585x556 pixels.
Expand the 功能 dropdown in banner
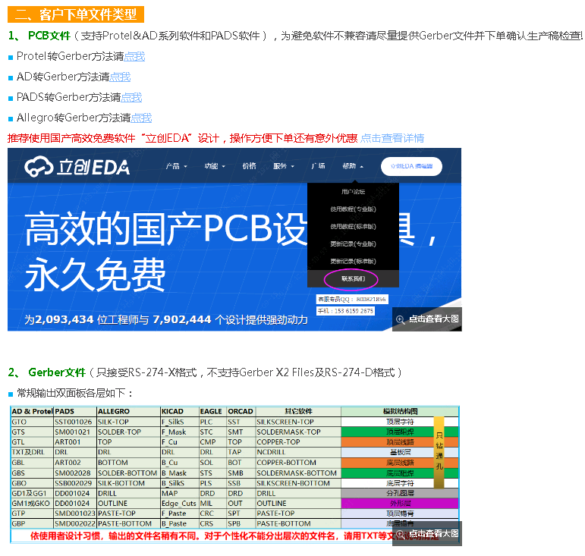coord(215,166)
